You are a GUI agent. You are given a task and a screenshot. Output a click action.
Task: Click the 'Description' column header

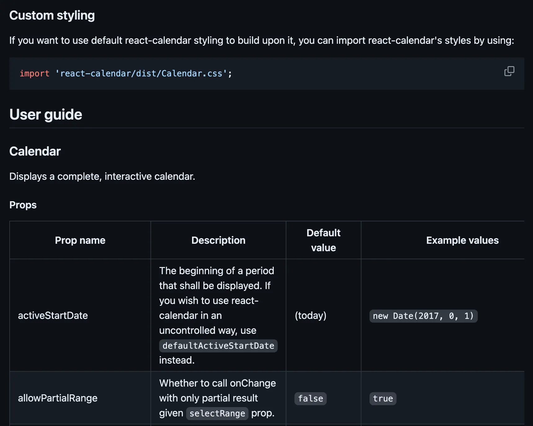(x=218, y=240)
